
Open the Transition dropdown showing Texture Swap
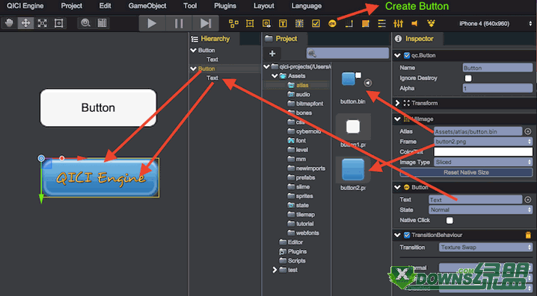(x=485, y=248)
